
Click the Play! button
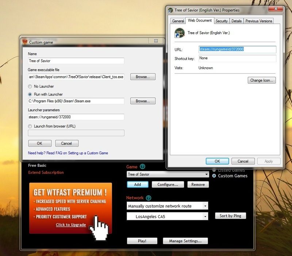click(142, 241)
